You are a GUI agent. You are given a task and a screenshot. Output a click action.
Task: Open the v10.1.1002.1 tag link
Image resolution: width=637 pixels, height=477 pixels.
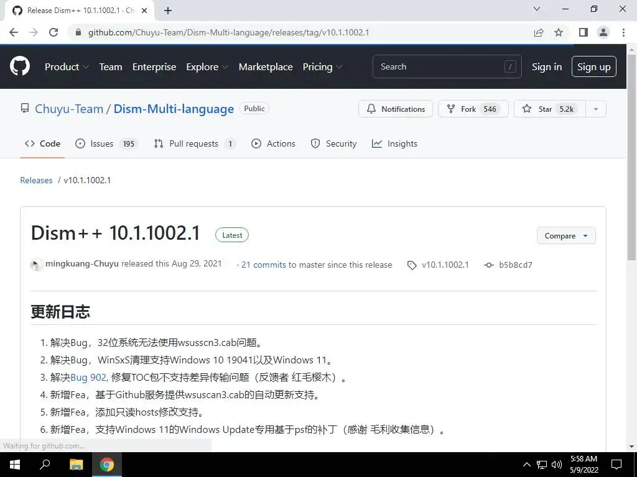coord(445,265)
